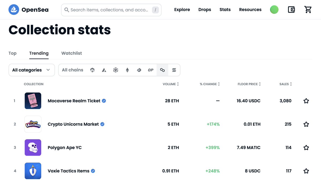This screenshot has width=321, height=184.
Task: Open Mocaverse Realm Ticket collection
Action: [74, 101]
